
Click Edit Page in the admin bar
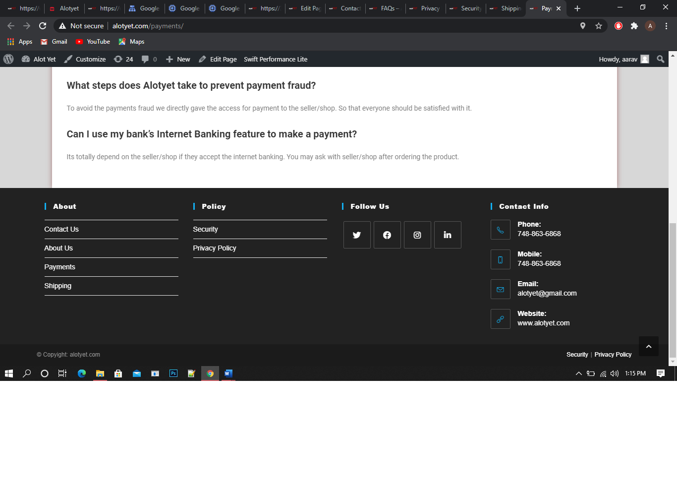pos(218,59)
